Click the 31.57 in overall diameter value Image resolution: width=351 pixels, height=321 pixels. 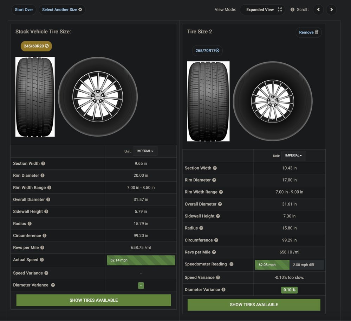pyautogui.click(x=141, y=200)
